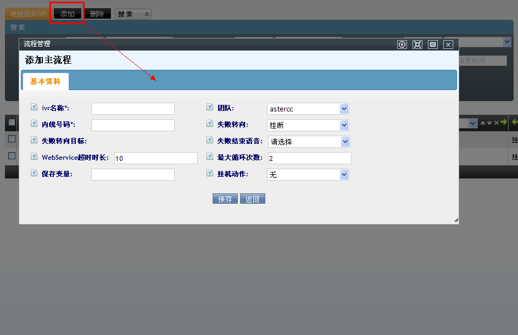
Task: Open the 电脑话务IVR tab
Action: [x=29, y=14]
